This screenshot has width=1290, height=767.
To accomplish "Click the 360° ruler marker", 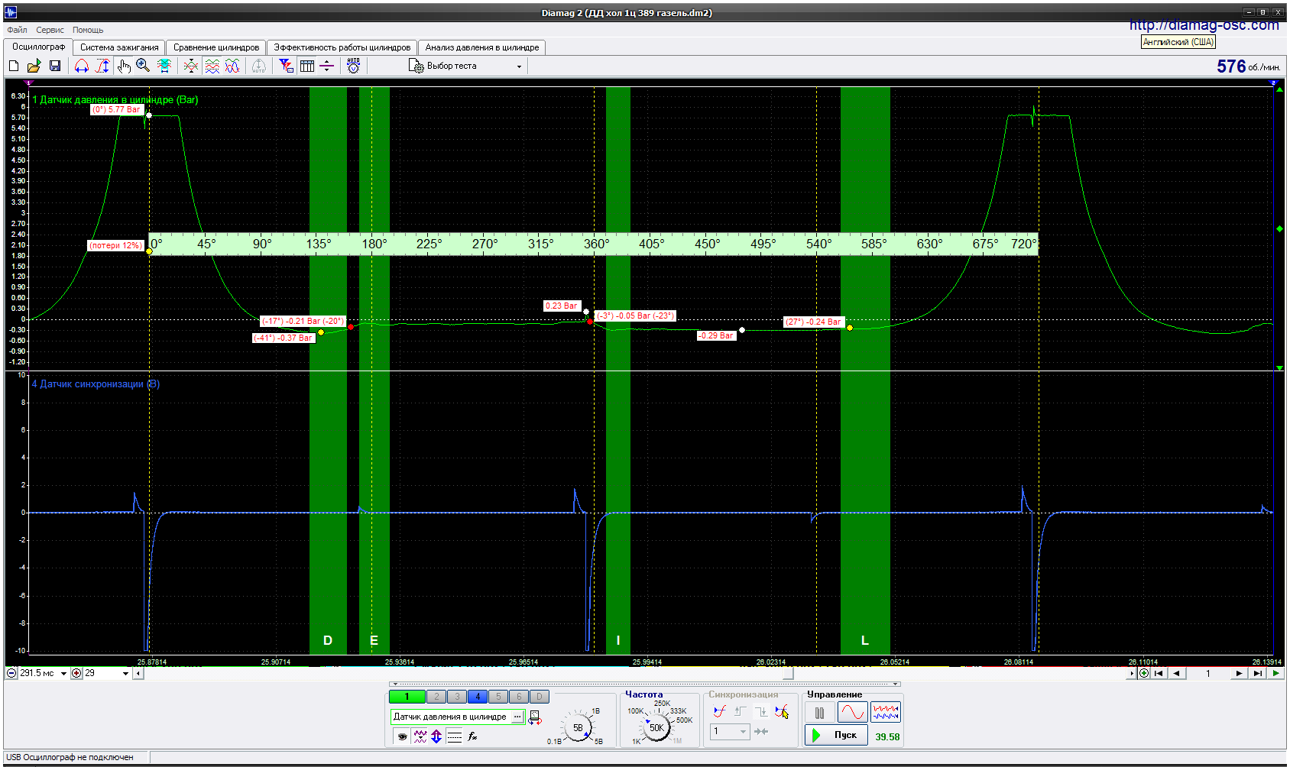I will coord(596,244).
